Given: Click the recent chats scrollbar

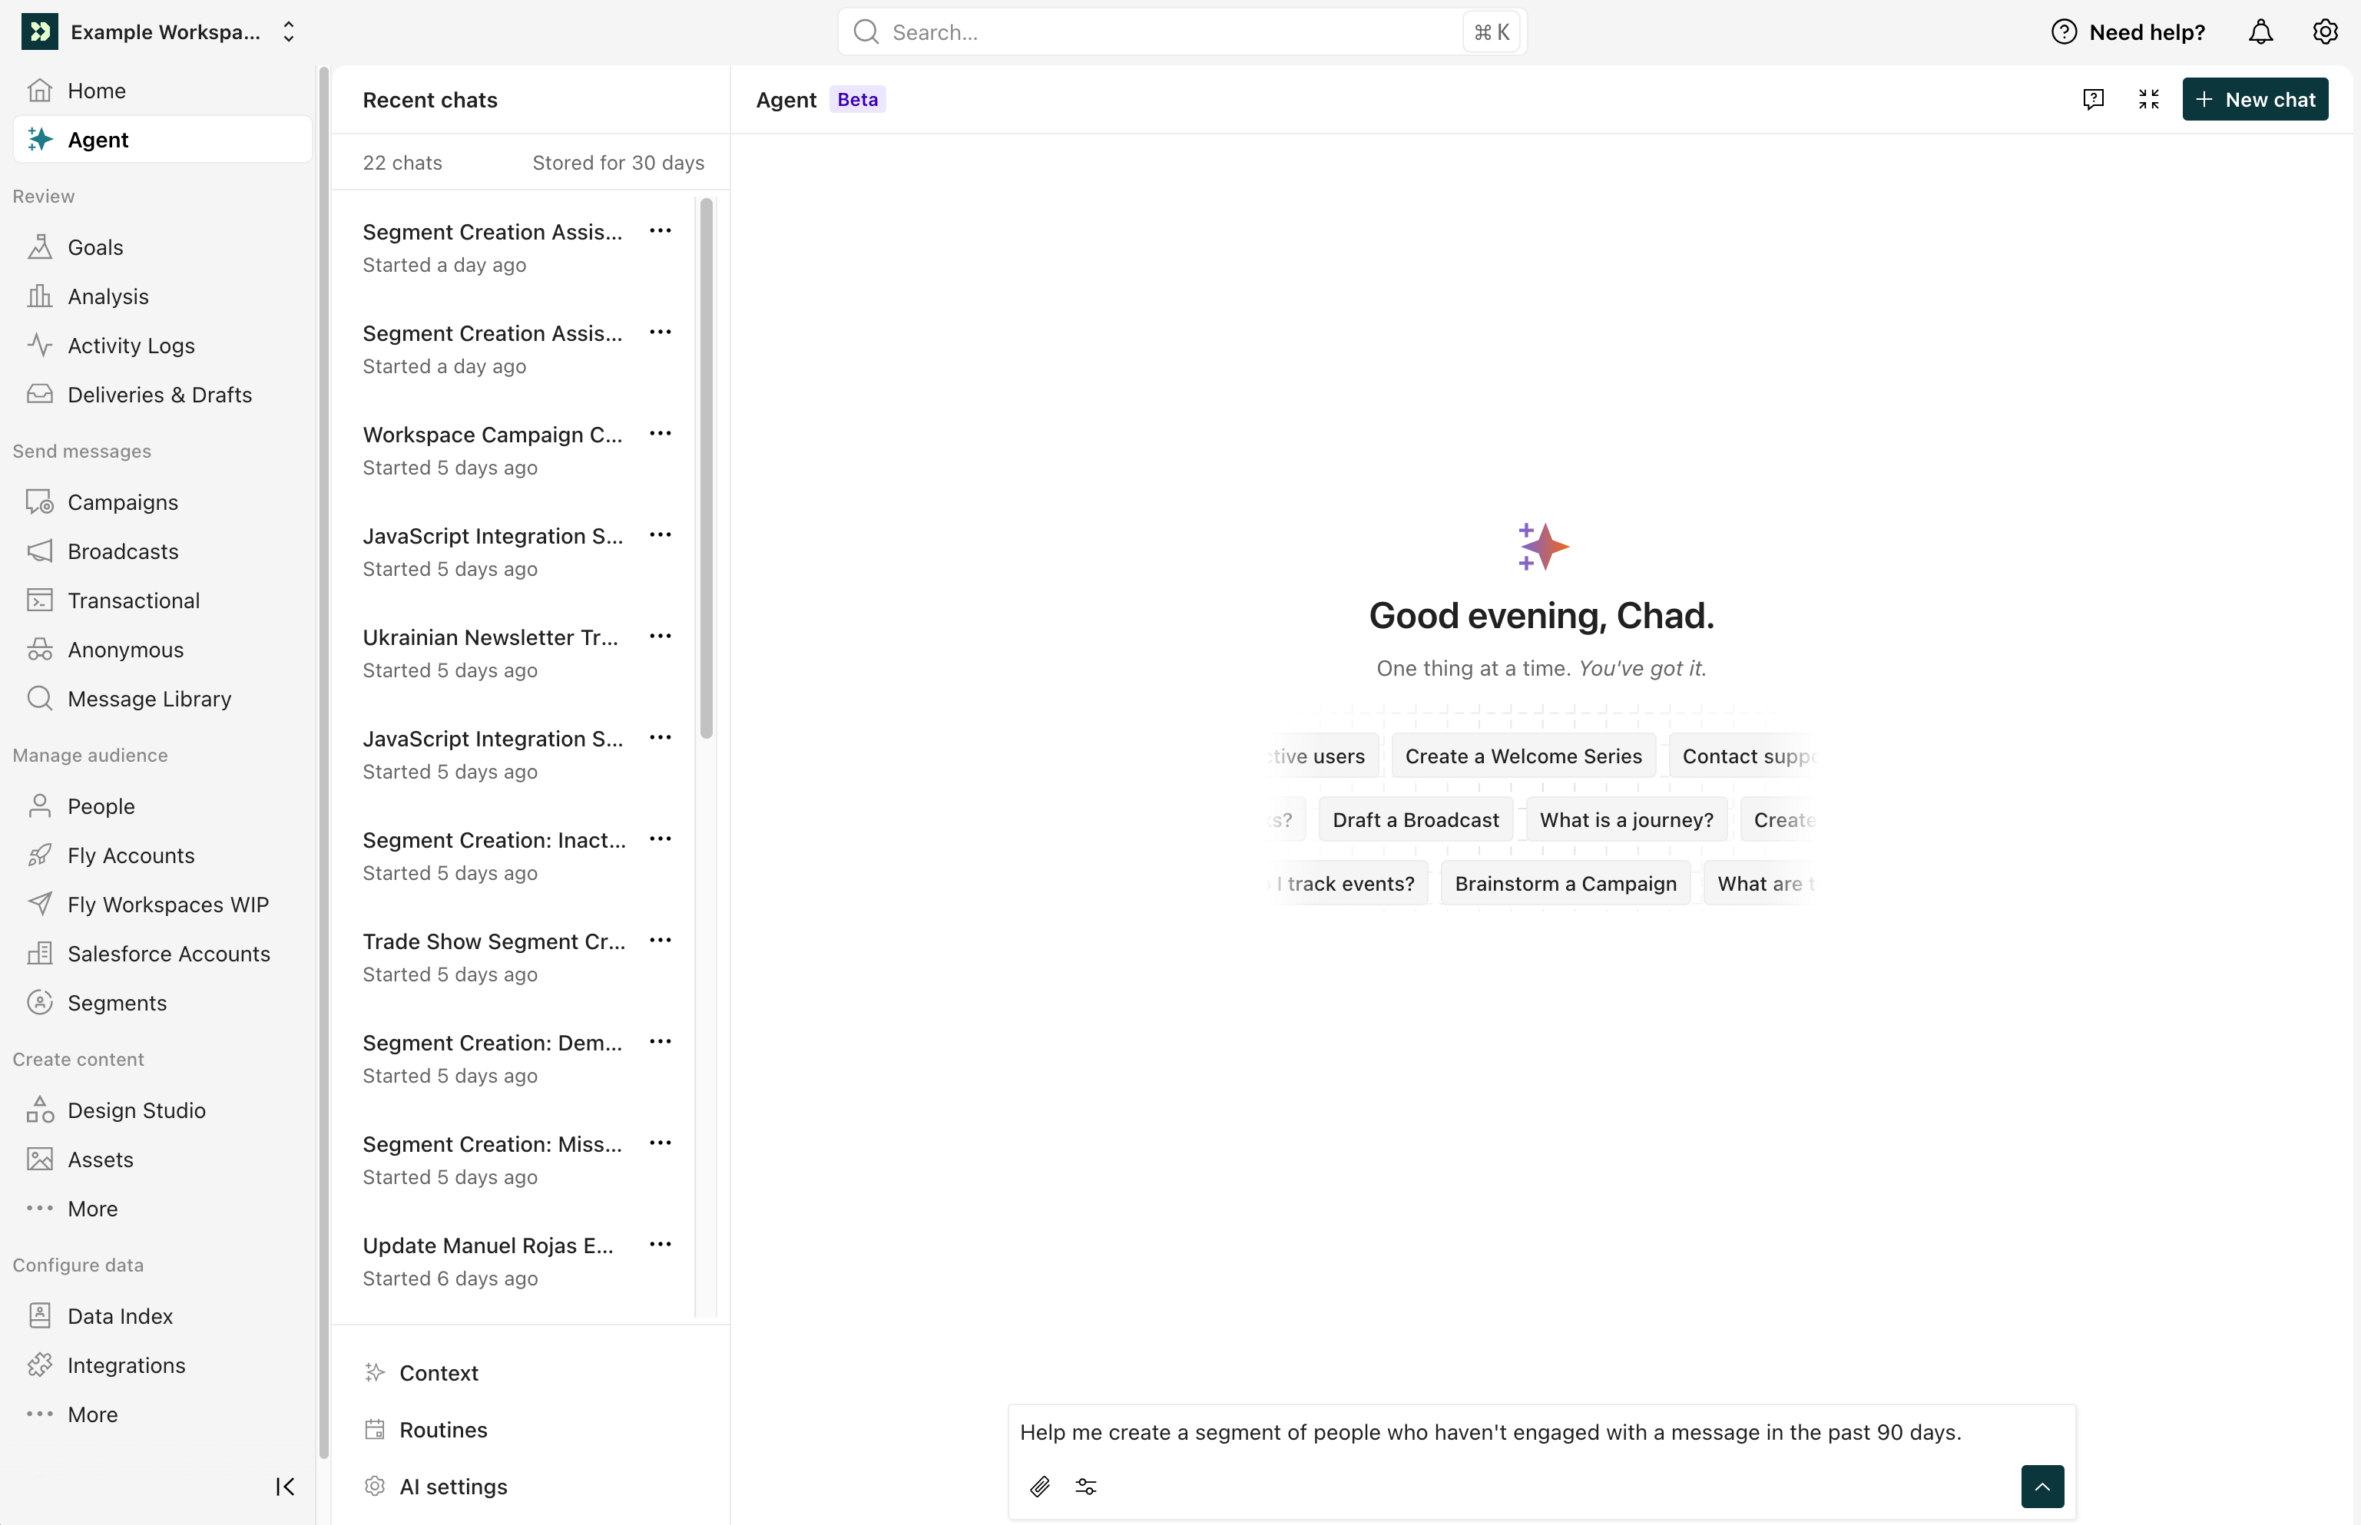Looking at the screenshot, I should (x=706, y=468).
